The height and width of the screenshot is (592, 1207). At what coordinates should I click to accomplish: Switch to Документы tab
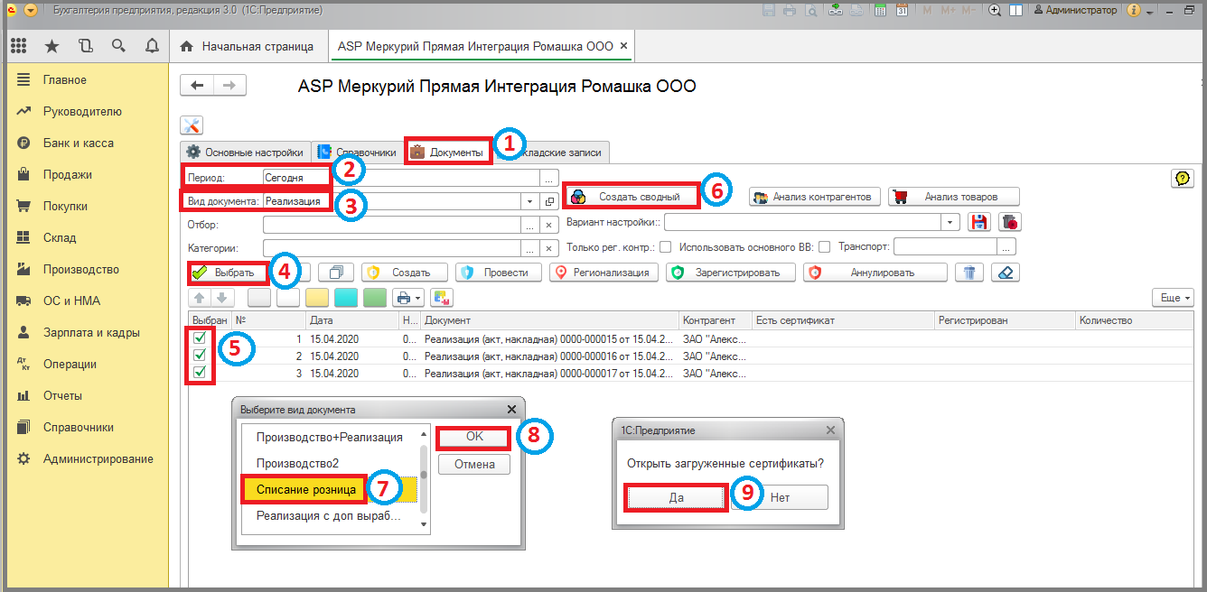448,153
